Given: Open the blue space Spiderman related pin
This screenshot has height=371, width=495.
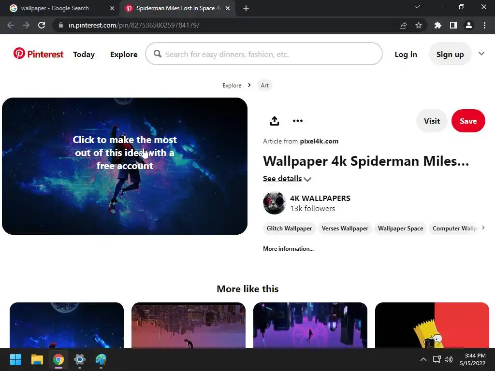Looking at the screenshot, I should point(67,325).
